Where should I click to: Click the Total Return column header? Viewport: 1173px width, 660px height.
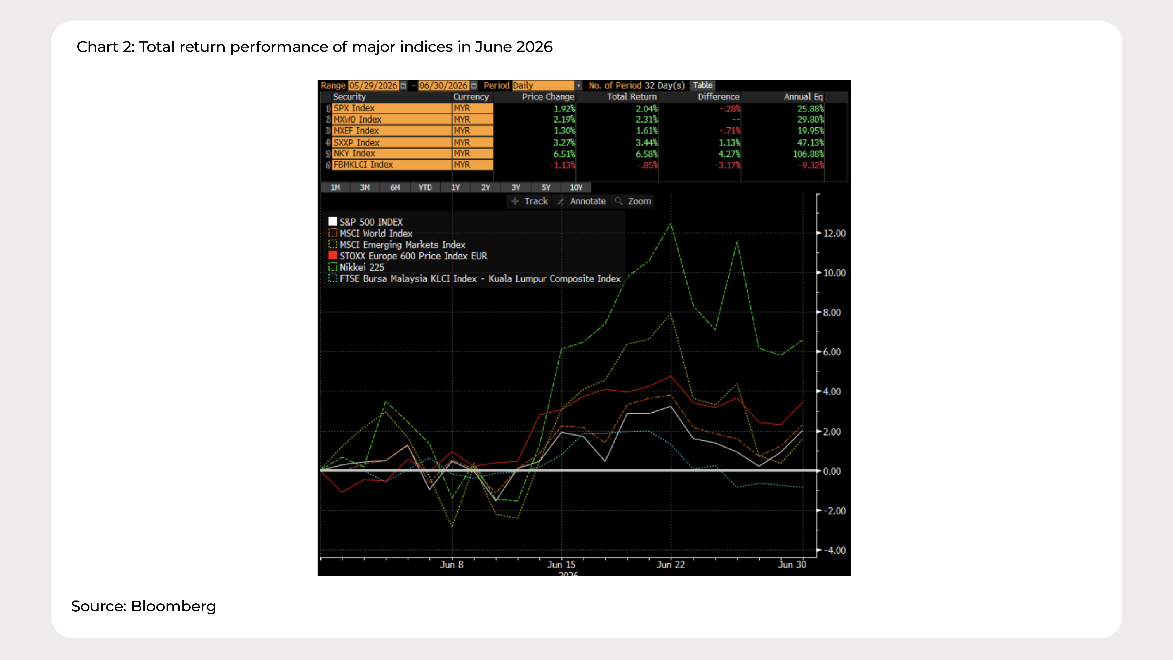click(x=632, y=97)
